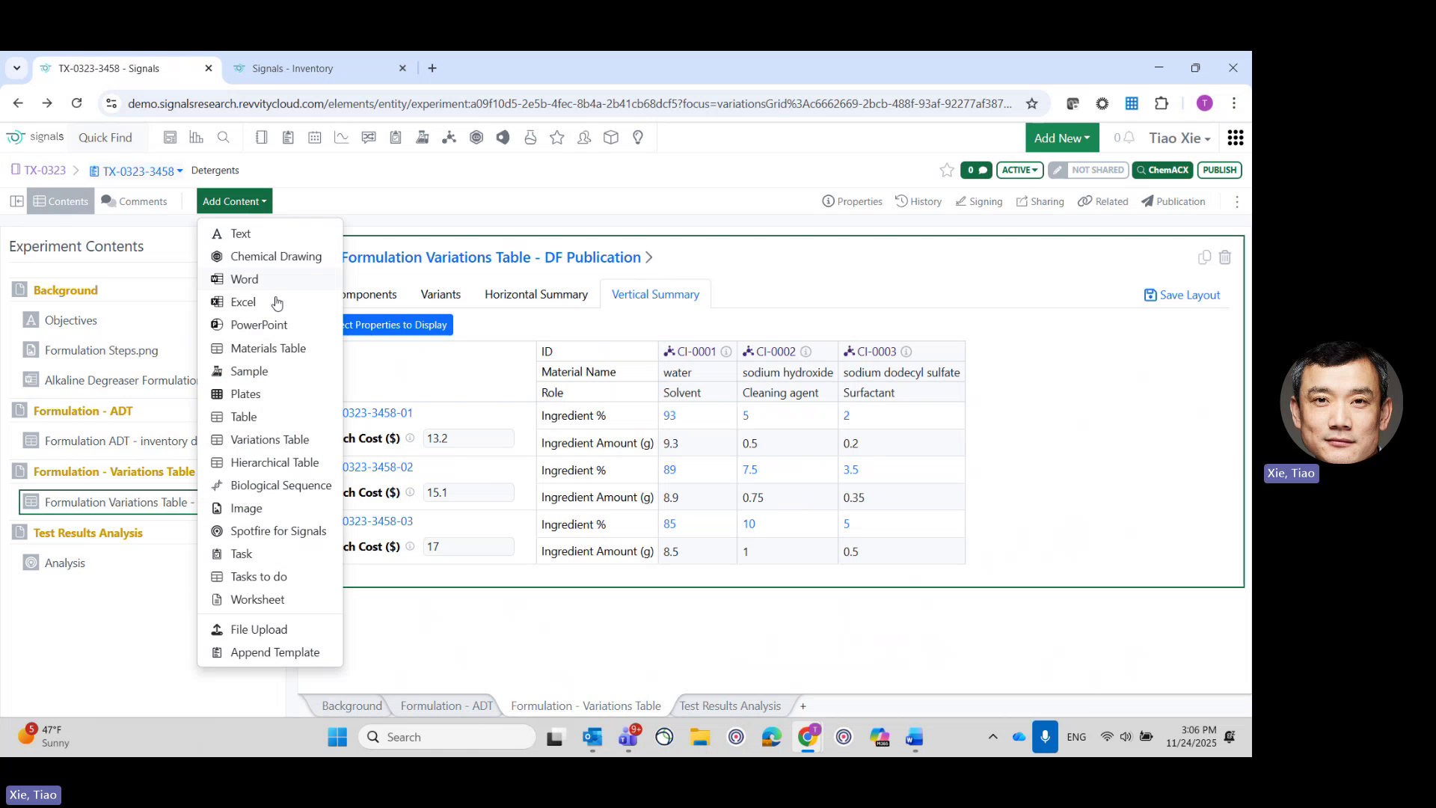Click the PUBLISH button
This screenshot has height=808, width=1436.
point(1219,170)
